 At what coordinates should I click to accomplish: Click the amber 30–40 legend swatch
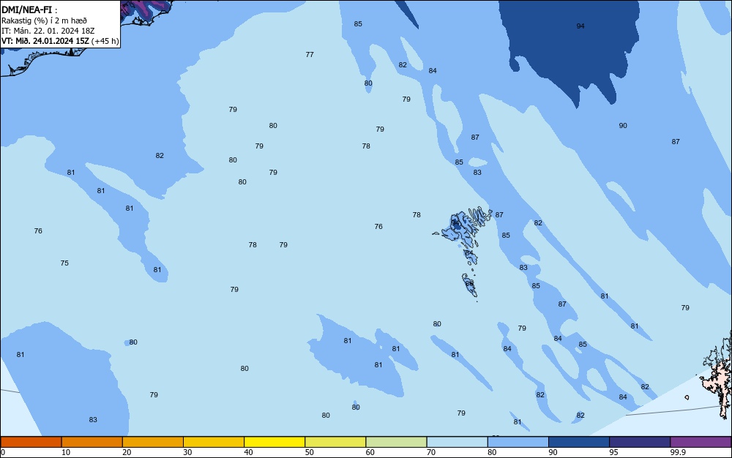point(214,442)
